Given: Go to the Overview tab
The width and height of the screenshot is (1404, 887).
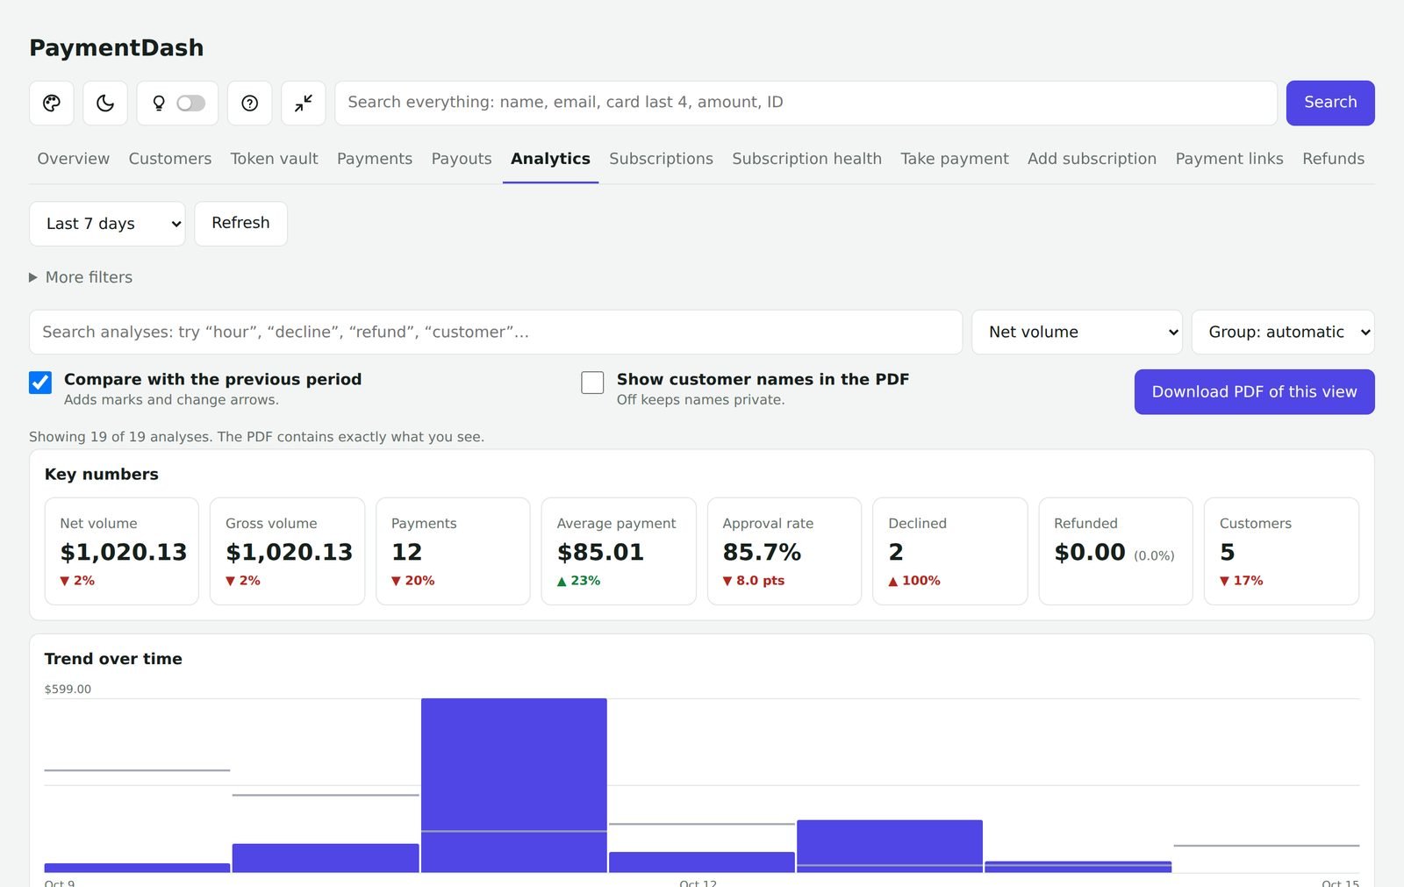Looking at the screenshot, I should click(74, 159).
